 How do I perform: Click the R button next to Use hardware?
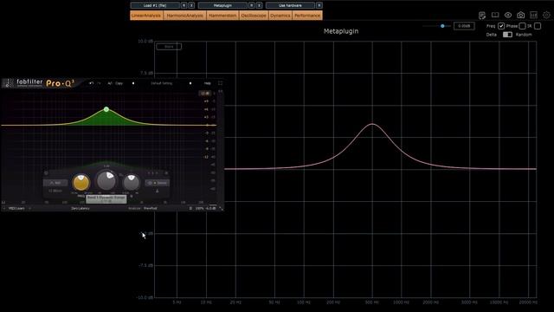[x=319, y=5]
